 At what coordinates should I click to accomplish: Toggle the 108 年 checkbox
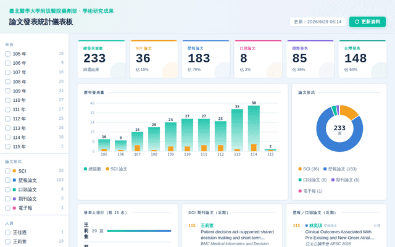point(8,82)
